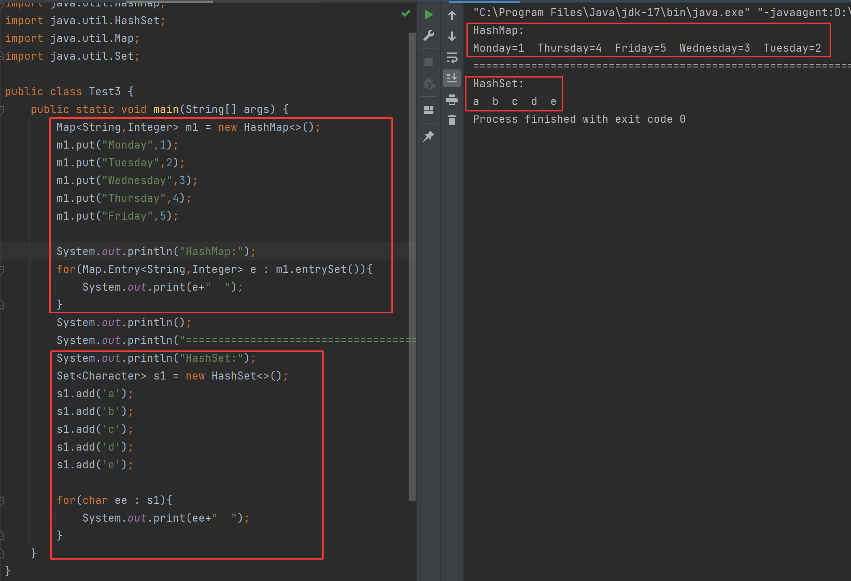Click restore layout icon in run toolbar
Screen dimensions: 851x581
point(429,110)
